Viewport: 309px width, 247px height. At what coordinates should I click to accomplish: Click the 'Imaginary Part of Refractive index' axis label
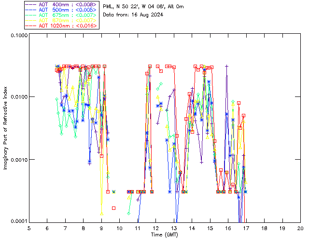[5, 128]
